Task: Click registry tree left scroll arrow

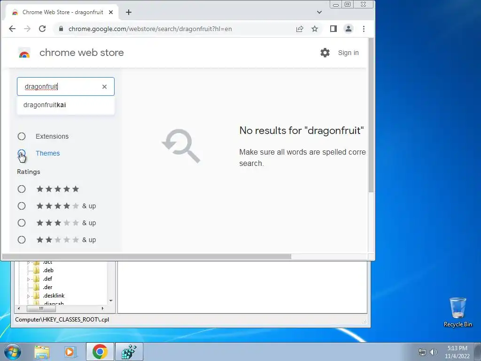Action: coord(19,308)
